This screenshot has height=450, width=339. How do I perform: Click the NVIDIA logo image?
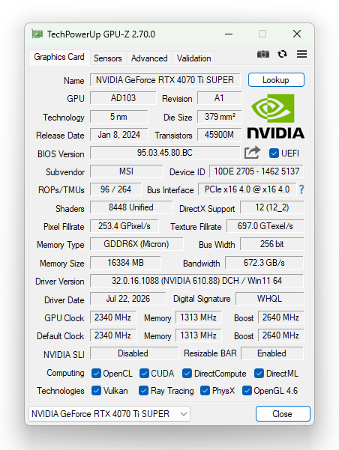tap(276, 116)
